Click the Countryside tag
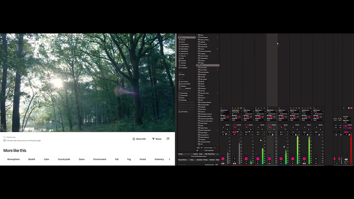 [x=64, y=159]
